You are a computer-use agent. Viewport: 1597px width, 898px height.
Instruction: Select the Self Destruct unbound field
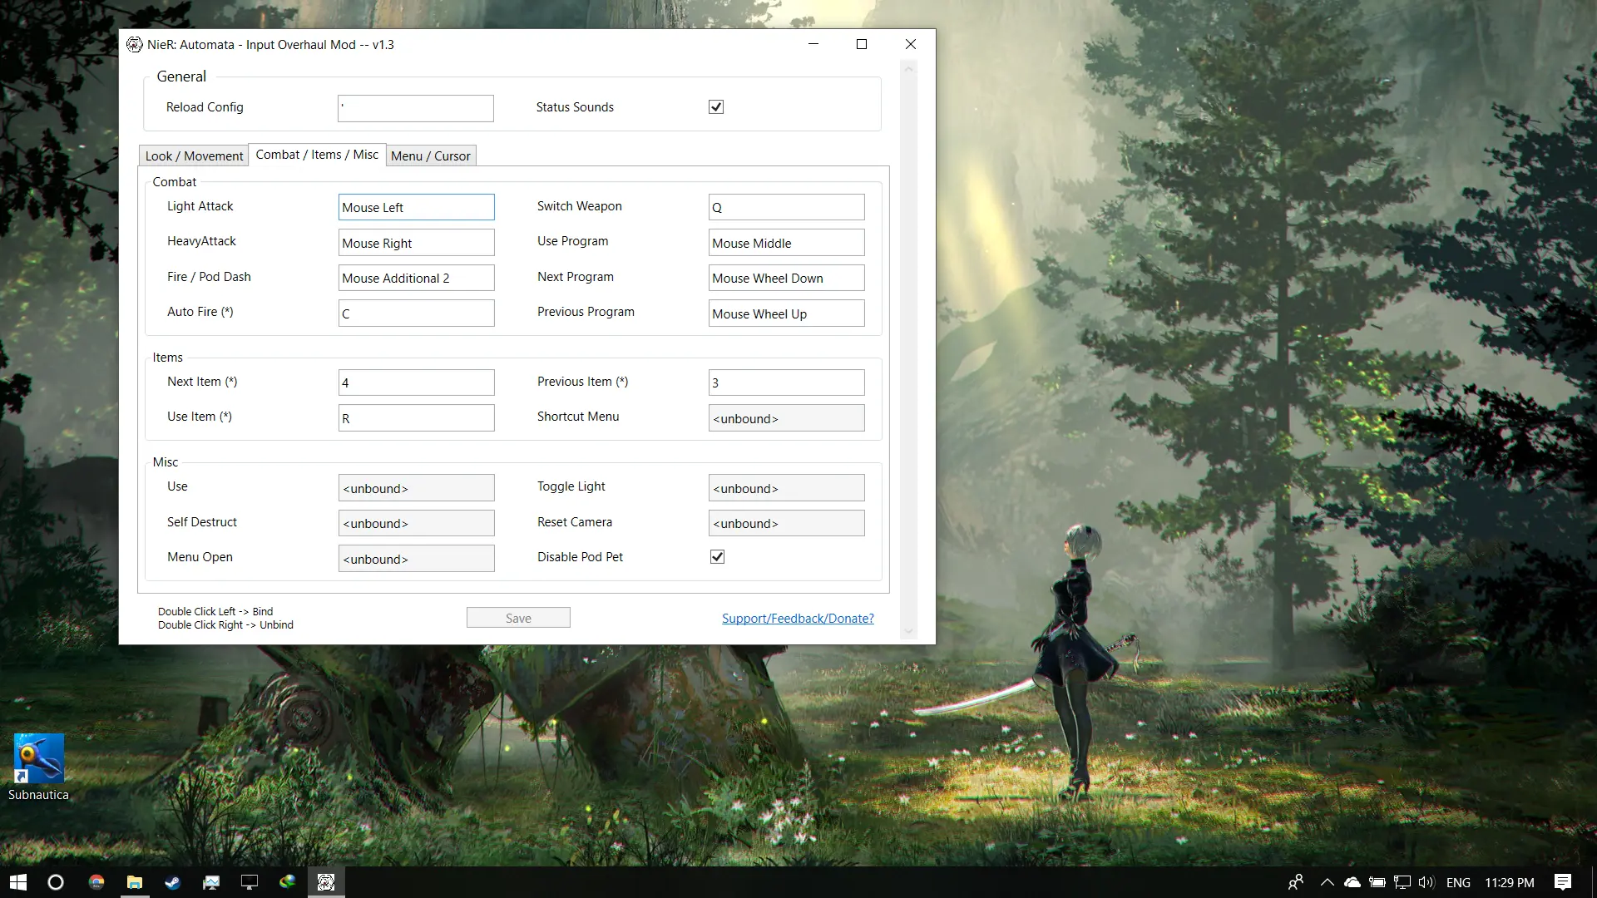[416, 523]
